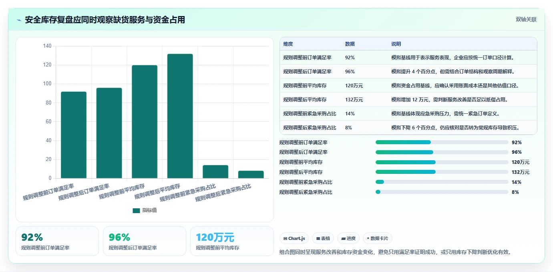
Task: Click progress bar for 规则调整前平均库存
Action: pyautogui.click(x=442, y=162)
